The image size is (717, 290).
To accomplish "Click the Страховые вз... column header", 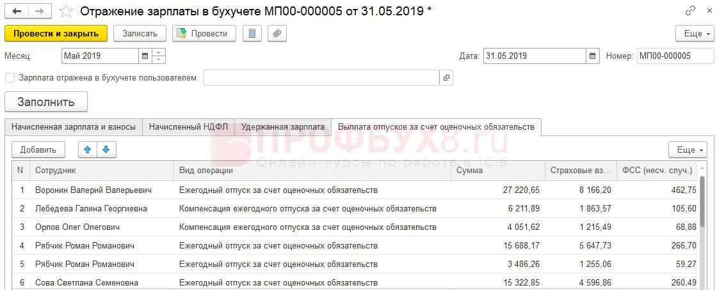I will 581,170.
